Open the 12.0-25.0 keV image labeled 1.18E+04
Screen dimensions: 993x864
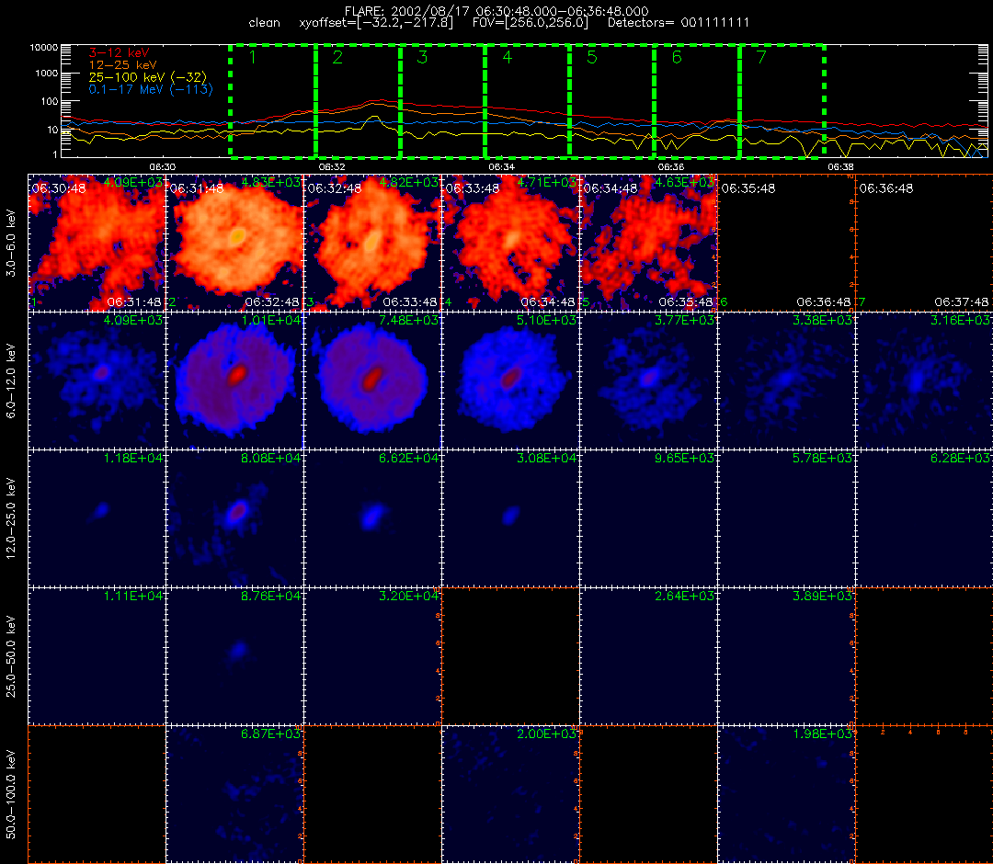[97, 518]
